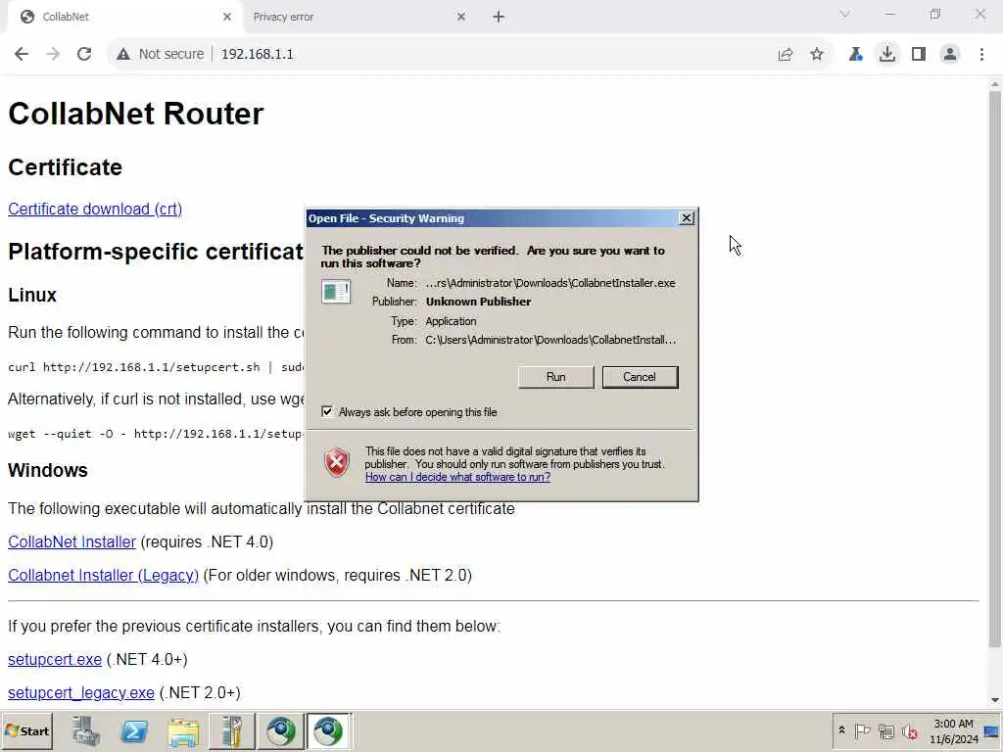Open the Windows Start menu
Screen dimensions: 1003x752
[x=27, y=730]
